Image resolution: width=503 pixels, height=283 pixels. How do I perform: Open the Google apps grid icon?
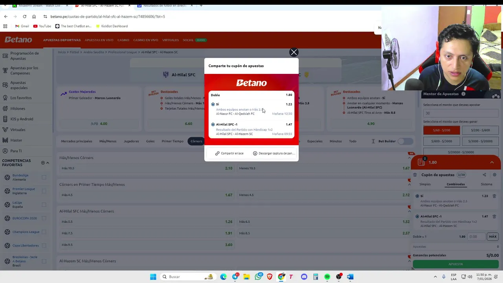[x=5, y=26]
